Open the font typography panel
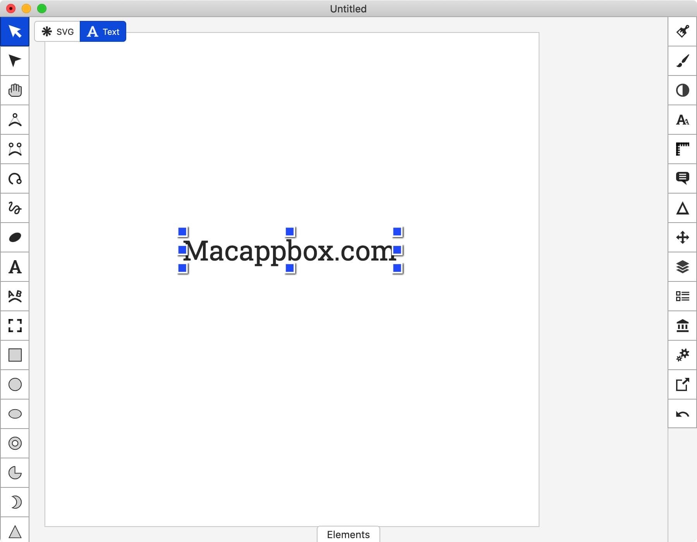This screenshot has width=697, height=542. 682,120
